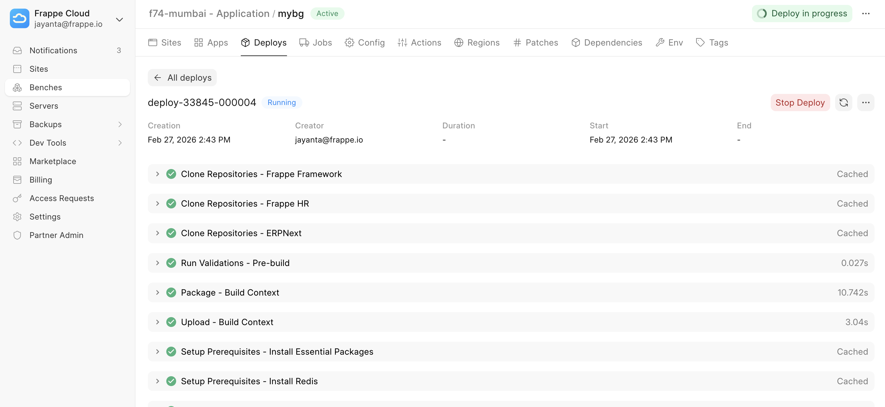Expand the Setup Prerequisites - Install Redis step
The image size is (885, 407).
coord(157,381)
